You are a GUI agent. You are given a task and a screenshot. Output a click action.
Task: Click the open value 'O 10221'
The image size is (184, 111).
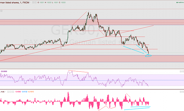tap(41, 2)
